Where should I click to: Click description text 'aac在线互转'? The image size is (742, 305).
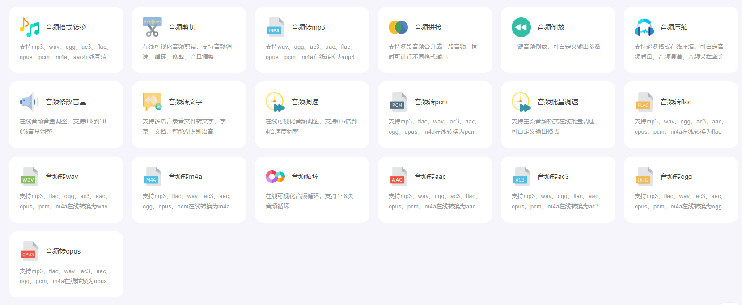[x=90, y=57]
